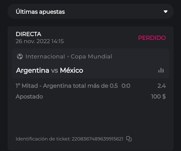Click the 100 $ staked amount
The image size is (181, 151).
(x=158, y=97)
